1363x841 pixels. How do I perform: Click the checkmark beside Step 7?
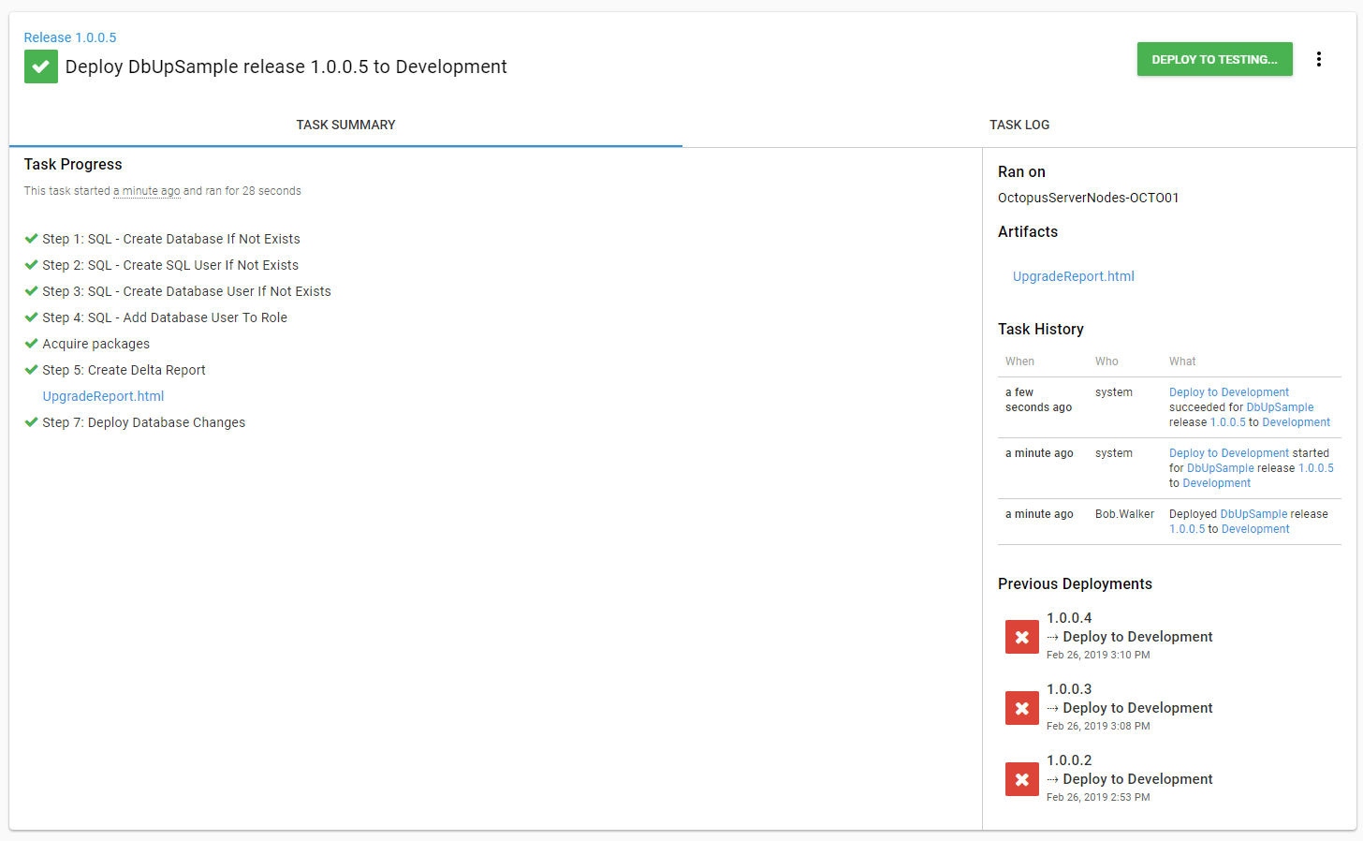tap(31, 422)
